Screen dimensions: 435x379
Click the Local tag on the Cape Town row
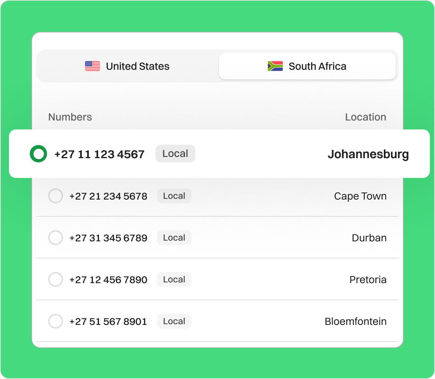coord(174,196)
